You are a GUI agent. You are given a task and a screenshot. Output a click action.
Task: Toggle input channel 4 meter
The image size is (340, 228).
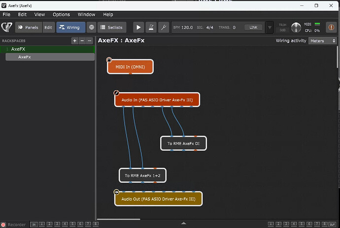coord(65,224)
